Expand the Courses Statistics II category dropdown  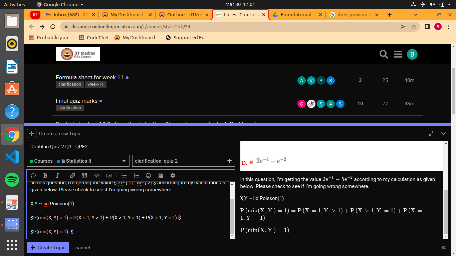[x=78, y=161]
